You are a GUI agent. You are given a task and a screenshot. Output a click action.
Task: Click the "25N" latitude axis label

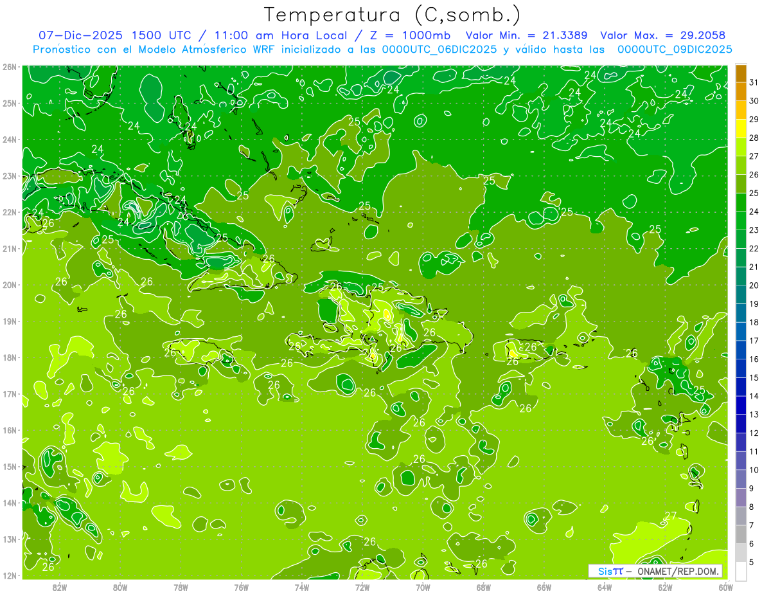(10, 103)
